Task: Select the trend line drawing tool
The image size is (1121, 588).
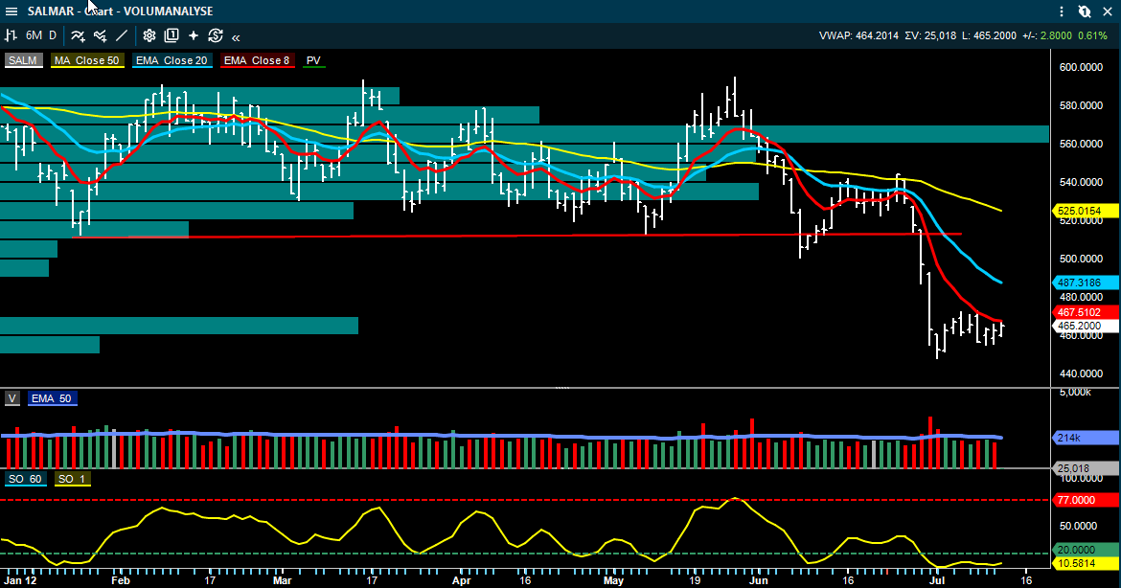Action: tap(123, 35)
